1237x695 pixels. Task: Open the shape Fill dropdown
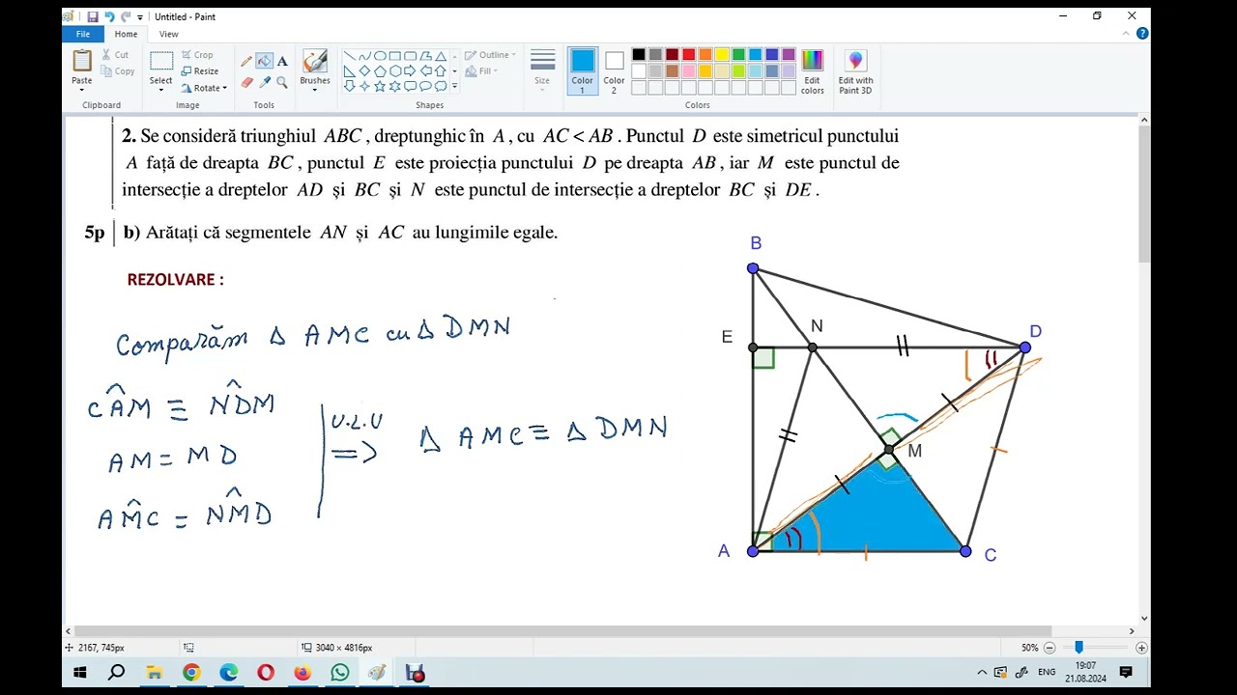click(481, 71)
